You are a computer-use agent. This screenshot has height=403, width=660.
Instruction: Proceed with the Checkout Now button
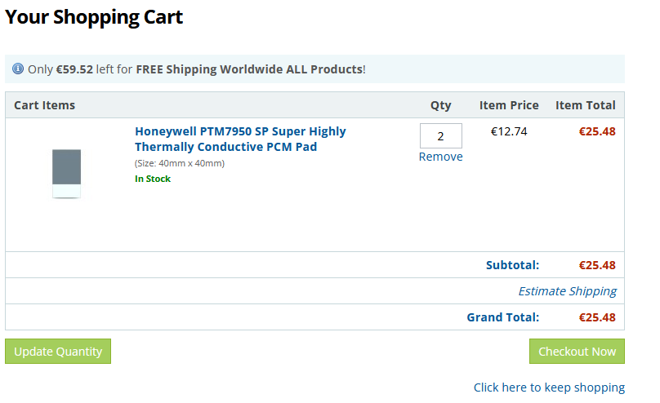pyautogui.click(x=577, y=352)
